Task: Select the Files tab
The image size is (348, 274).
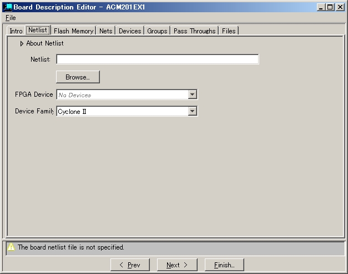Action: (x=229, y=31)
